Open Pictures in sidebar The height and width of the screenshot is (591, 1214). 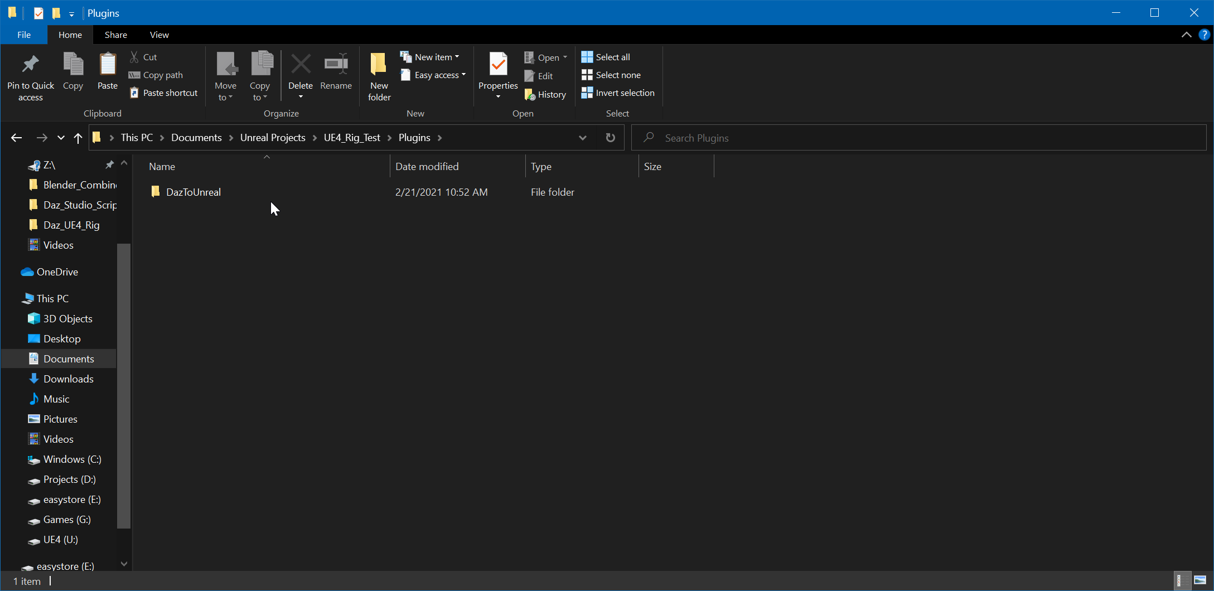coord(53,419)
